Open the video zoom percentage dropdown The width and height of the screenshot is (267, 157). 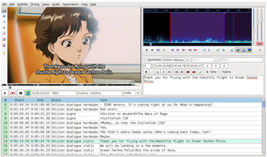coord(138,93)
